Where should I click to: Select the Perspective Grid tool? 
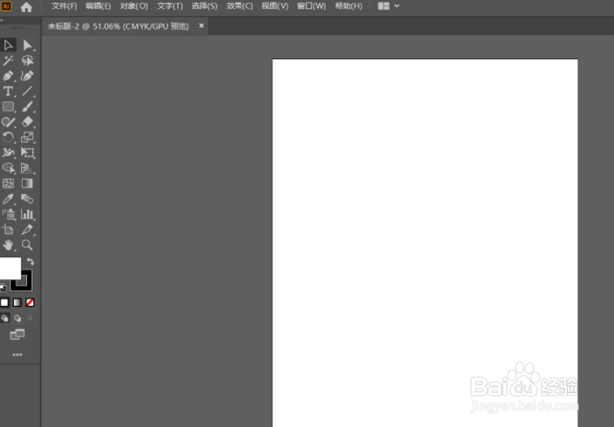[x=27, y=168]
